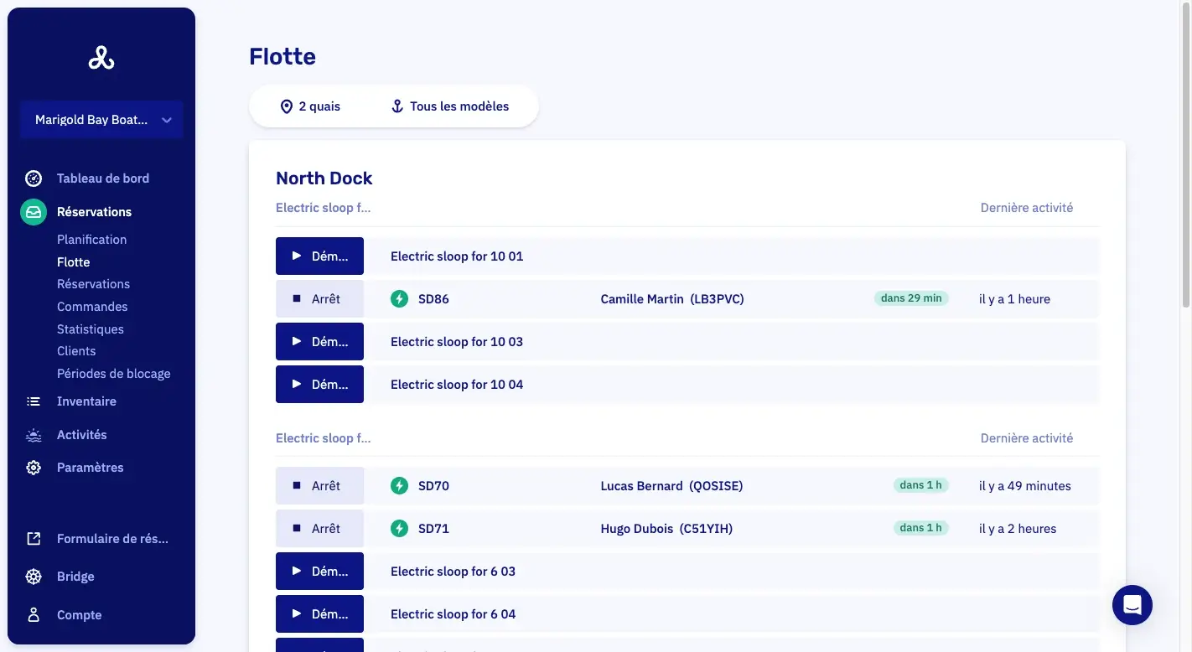Open the 2 quais dock filter
Screen dimensions: 1192x652
(310, 106)
